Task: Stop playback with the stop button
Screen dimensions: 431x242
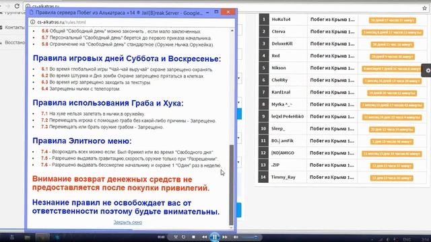Action: click(x=193, y=237)
